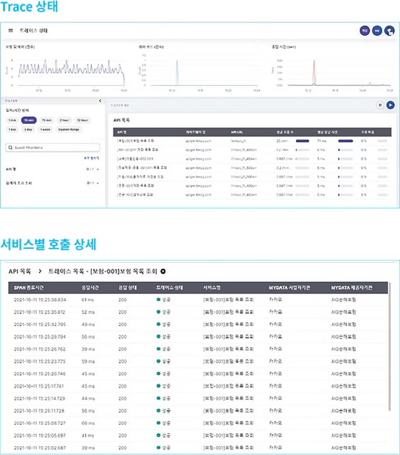This screenshot has height=455, width=400.
Task: Click the MYDATA 제공자기관 column header
Action: pos(351,287)
